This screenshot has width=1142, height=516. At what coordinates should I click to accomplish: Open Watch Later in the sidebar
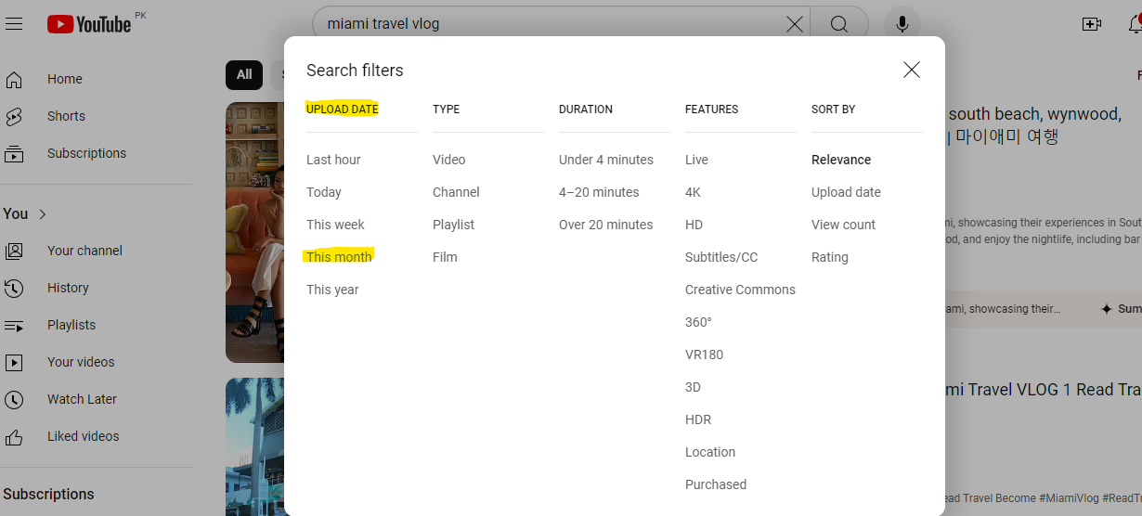[x=82, y=399]
